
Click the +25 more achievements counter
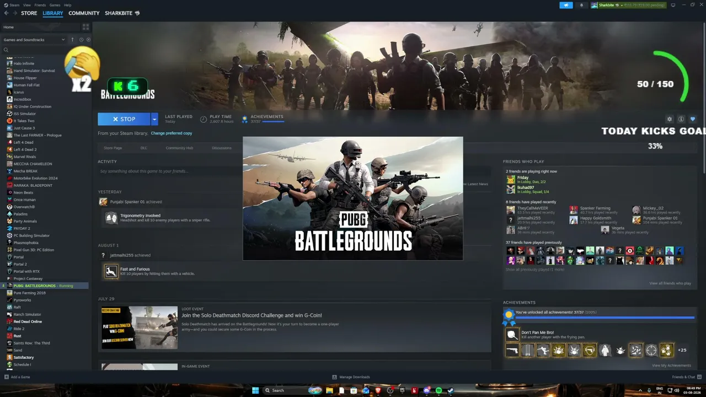[x=682, y=350]
